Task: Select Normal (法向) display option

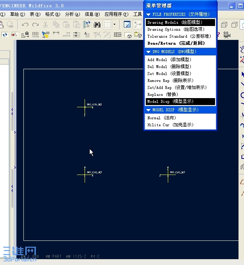Action: pos(180,118)
